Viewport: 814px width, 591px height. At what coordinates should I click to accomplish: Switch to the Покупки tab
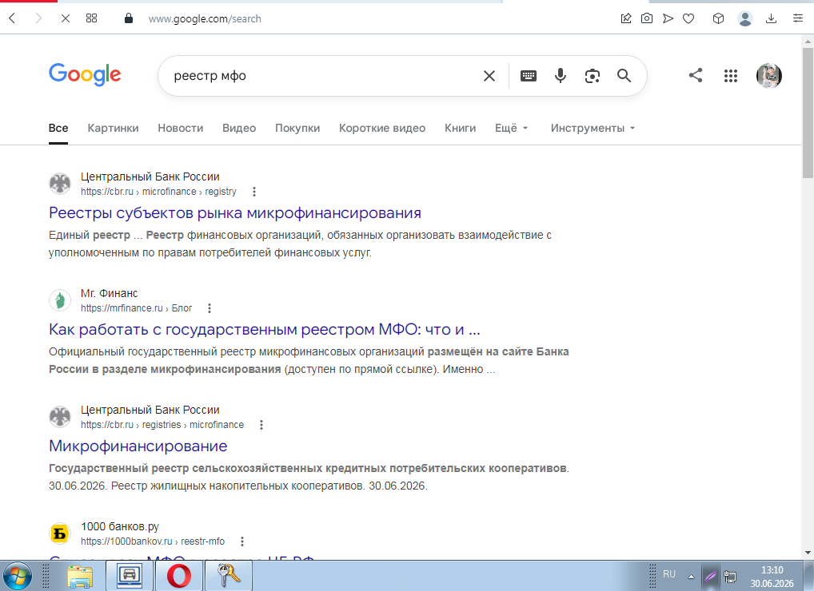[x=297, y=128]
